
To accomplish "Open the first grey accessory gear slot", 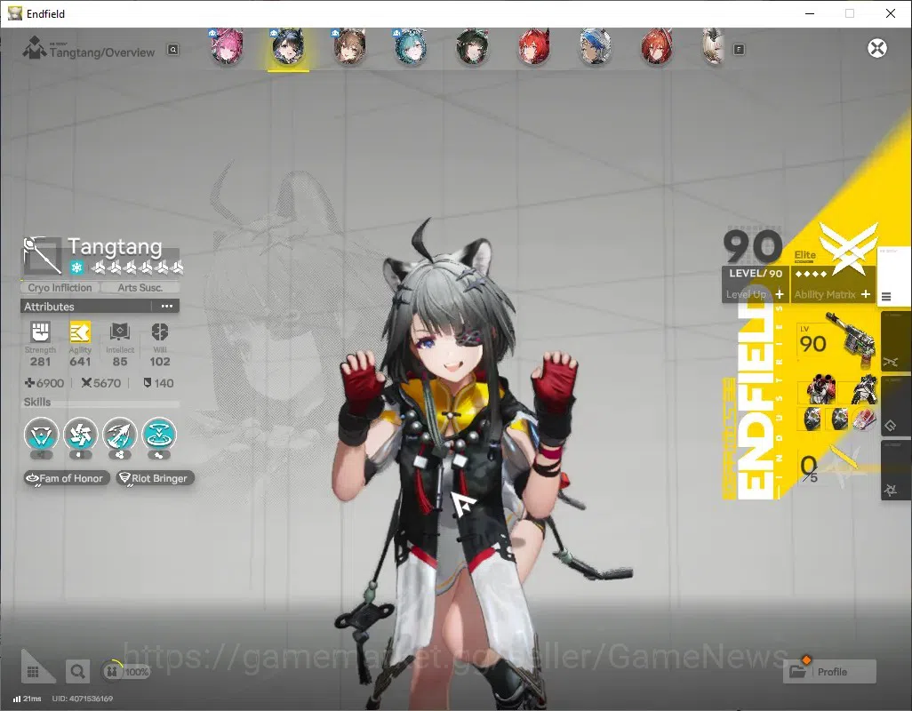I will click(x=812, y=419).
